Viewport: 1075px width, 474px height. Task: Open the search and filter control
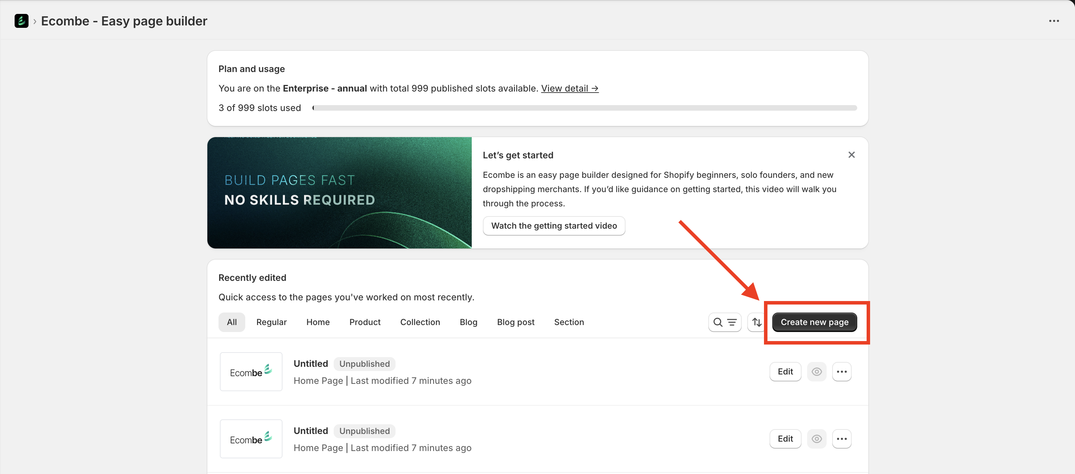724,322
